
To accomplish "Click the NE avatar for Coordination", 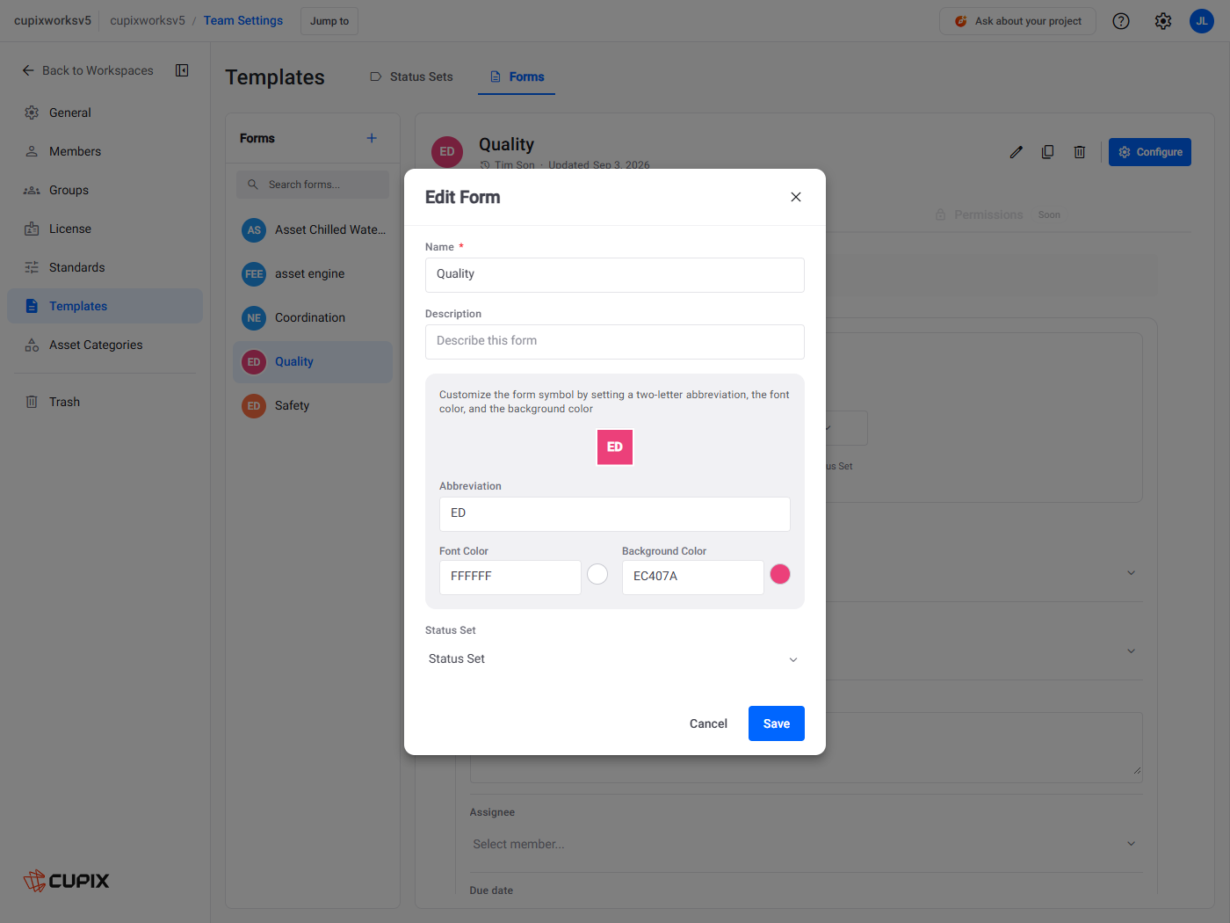I will pyautogui.click(x=254, y=318).
